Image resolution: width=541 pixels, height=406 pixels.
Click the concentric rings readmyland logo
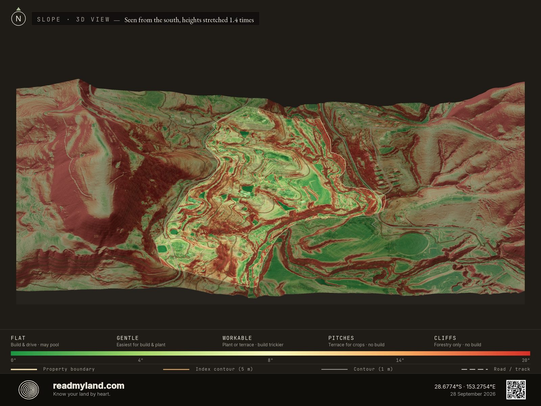click(x=29, y=390)
